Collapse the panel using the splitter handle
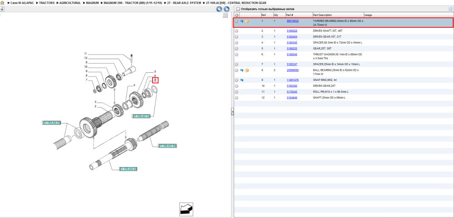The height and width of the screenshot is (218, 454). pyautogui.click(x=232, y=112)
